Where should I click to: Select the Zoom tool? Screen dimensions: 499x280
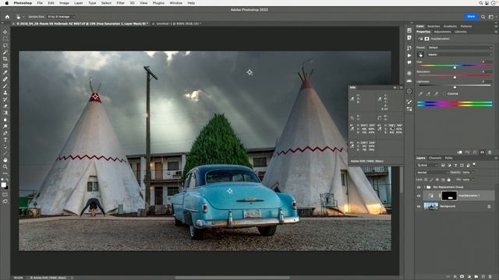5,166
